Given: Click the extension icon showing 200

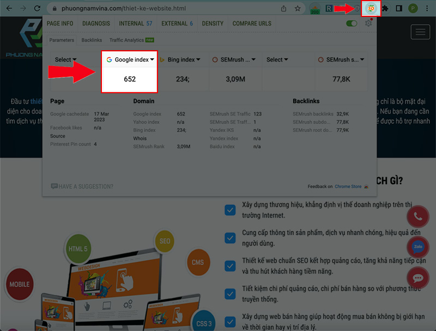Looking at the screenshot, I should 315,9.
